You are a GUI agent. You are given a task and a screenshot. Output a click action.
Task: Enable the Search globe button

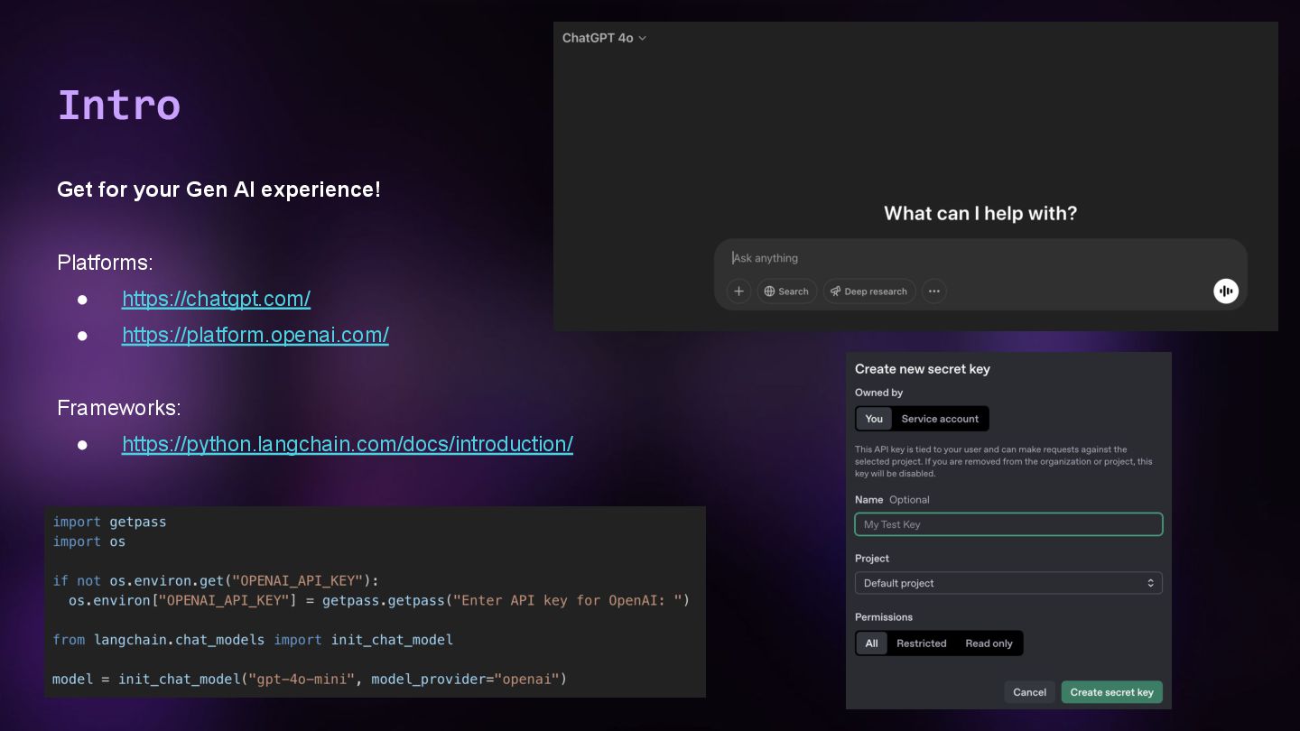[786, 291]
